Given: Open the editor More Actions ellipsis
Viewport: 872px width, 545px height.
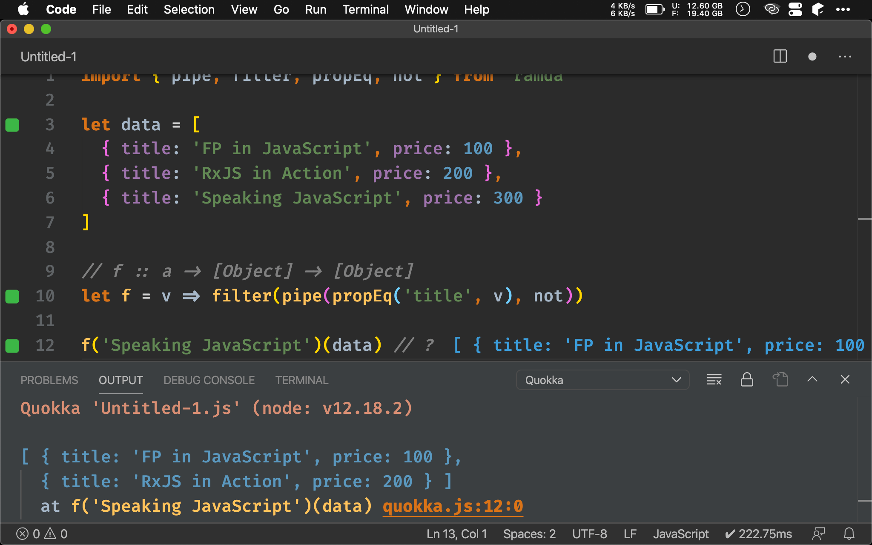Looking at the screenshot, I should point(845,57).
